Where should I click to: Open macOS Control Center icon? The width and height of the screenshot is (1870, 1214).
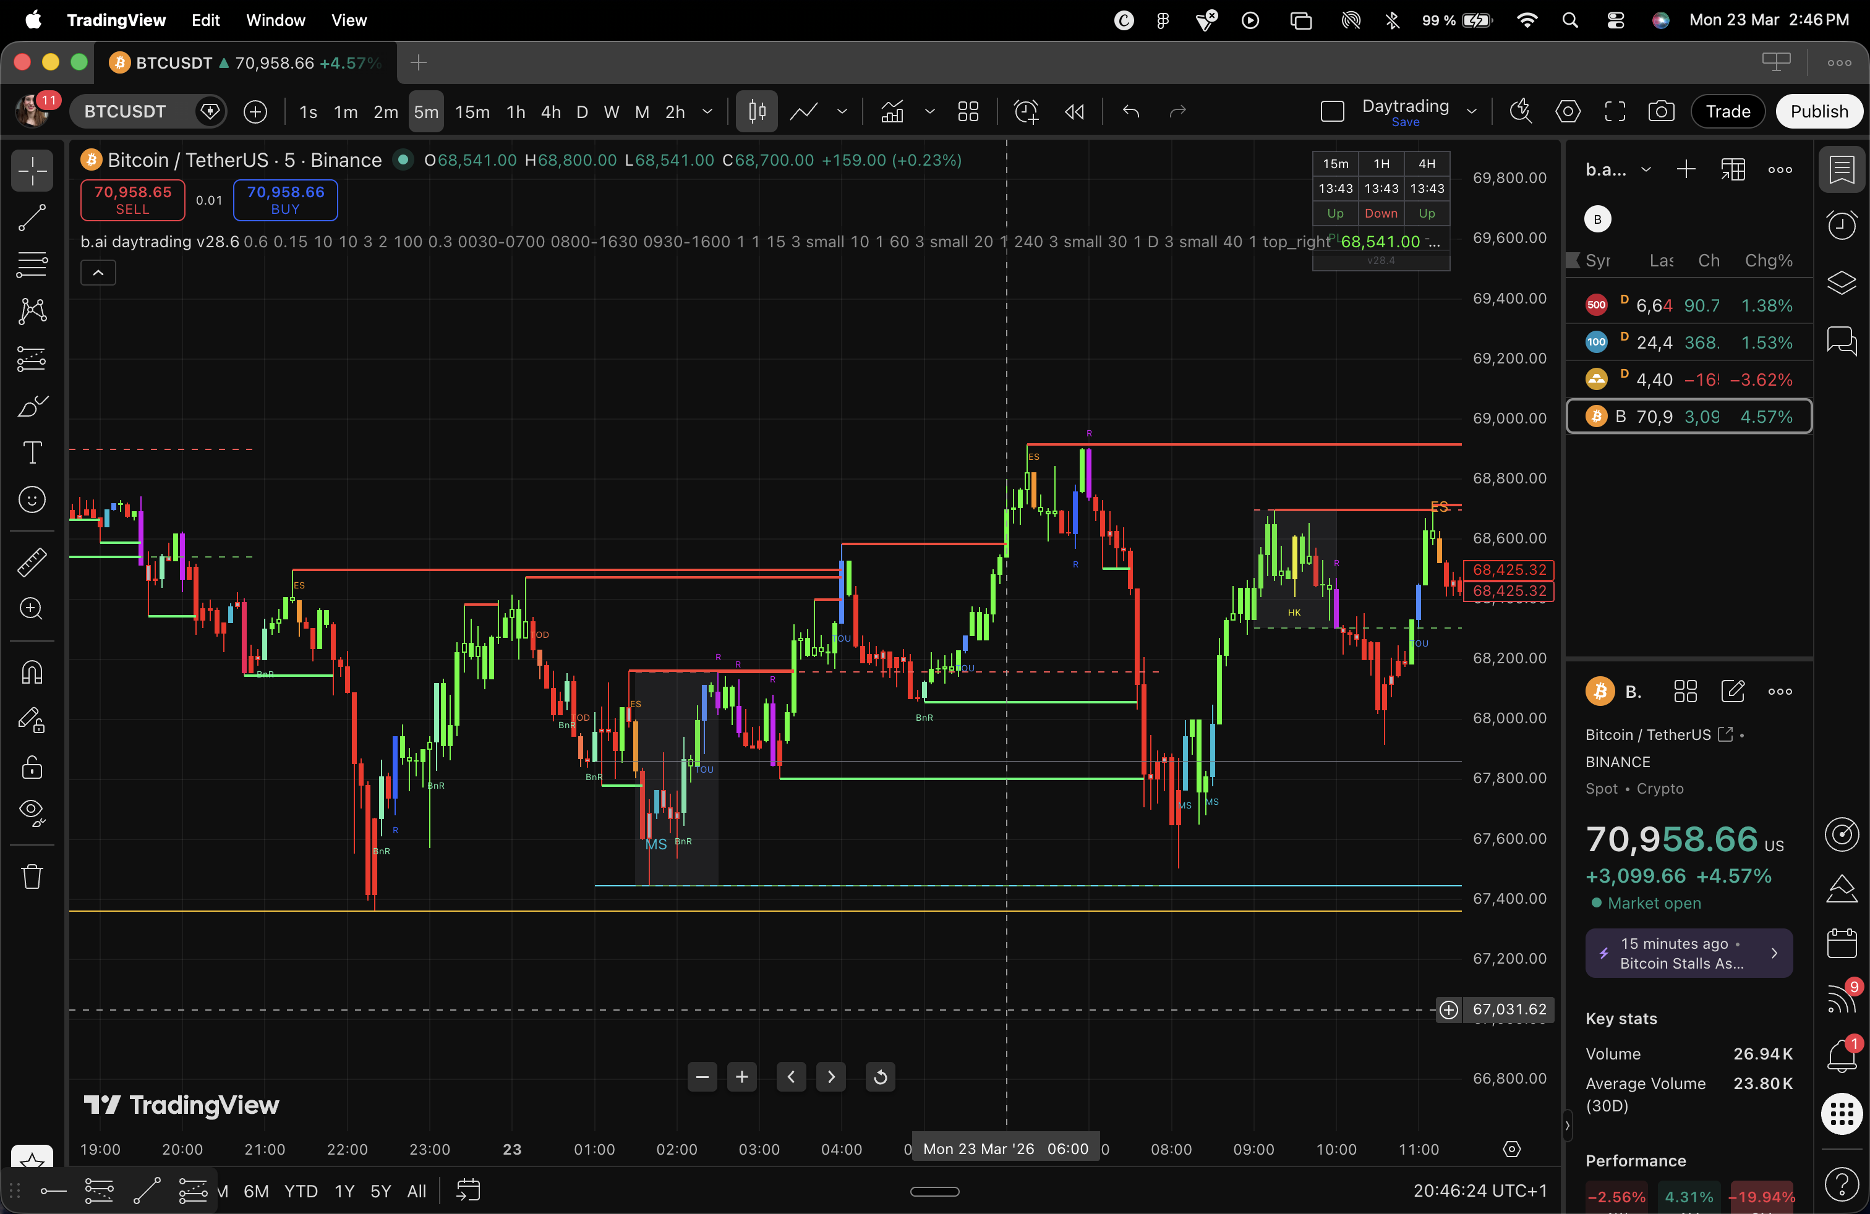tap(1615, 20)
